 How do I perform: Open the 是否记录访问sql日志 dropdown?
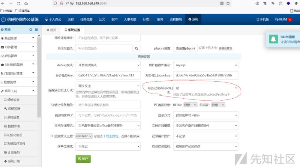tap(206, 88)
